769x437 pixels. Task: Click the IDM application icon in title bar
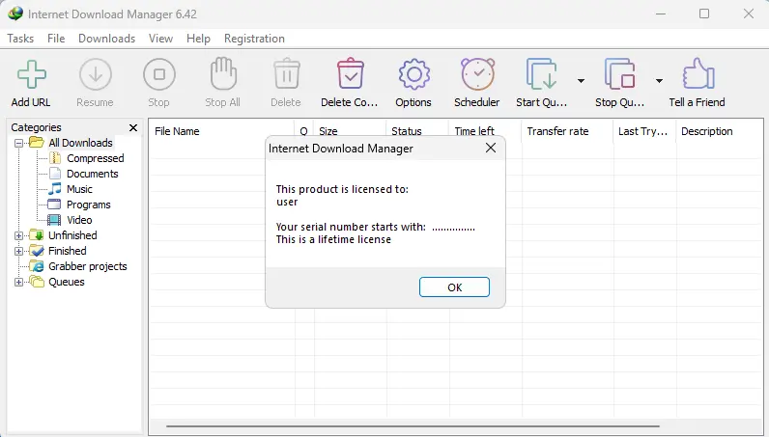click(15, 14)
